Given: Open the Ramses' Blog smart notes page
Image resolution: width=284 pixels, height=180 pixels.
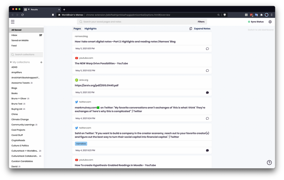Looking at the screenshot, I should (125, 42).
